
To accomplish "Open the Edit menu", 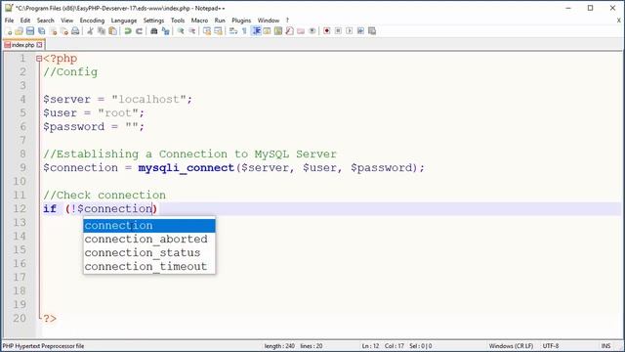I will pos(25,21).
